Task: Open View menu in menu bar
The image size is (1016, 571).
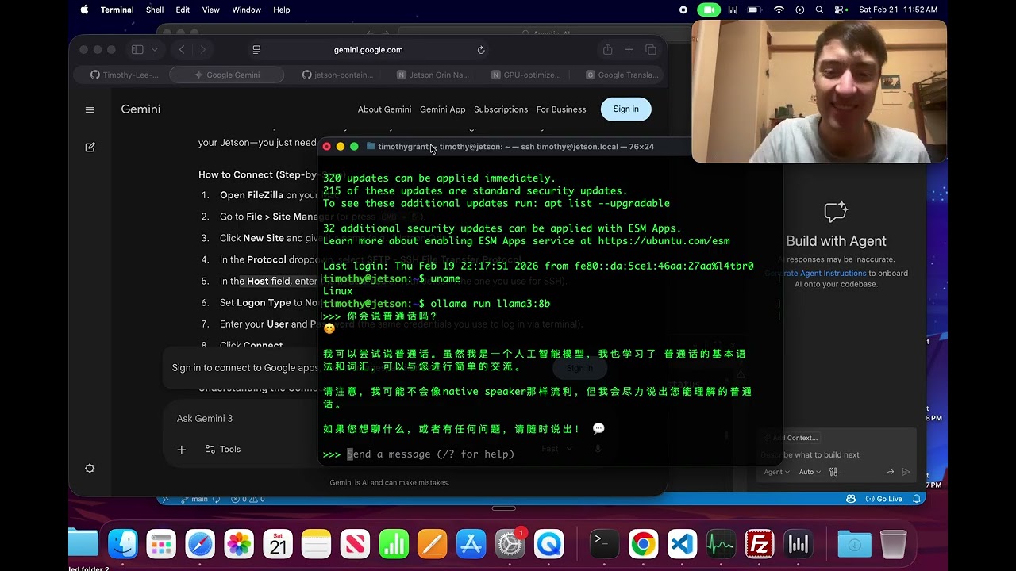Action: pyautogui.click(x=210, y=10)
